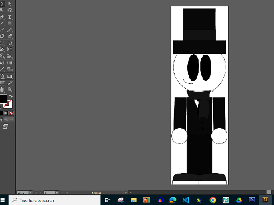The height and width of the screenshot is (205, 274).
Task: Select the Blend tool
Action: (x=10, y=69)
